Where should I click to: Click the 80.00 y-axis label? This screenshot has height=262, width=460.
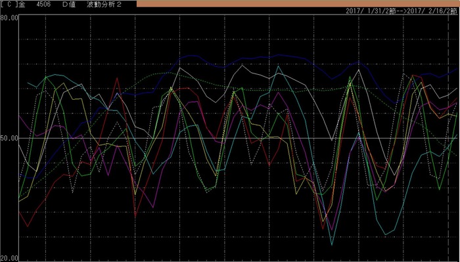click(9, 18)
